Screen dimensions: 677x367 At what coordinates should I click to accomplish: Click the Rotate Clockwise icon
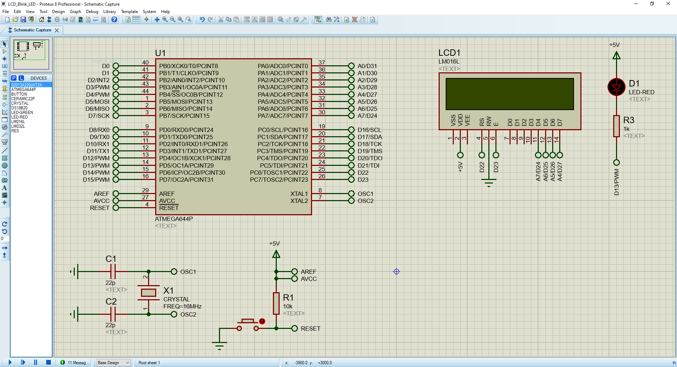pos(5,224)
